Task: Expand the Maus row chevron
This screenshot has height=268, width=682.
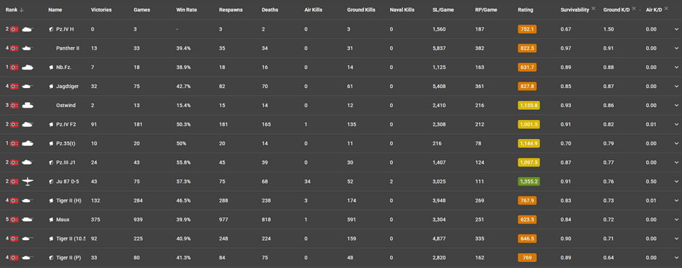Action: pos(677,220)
